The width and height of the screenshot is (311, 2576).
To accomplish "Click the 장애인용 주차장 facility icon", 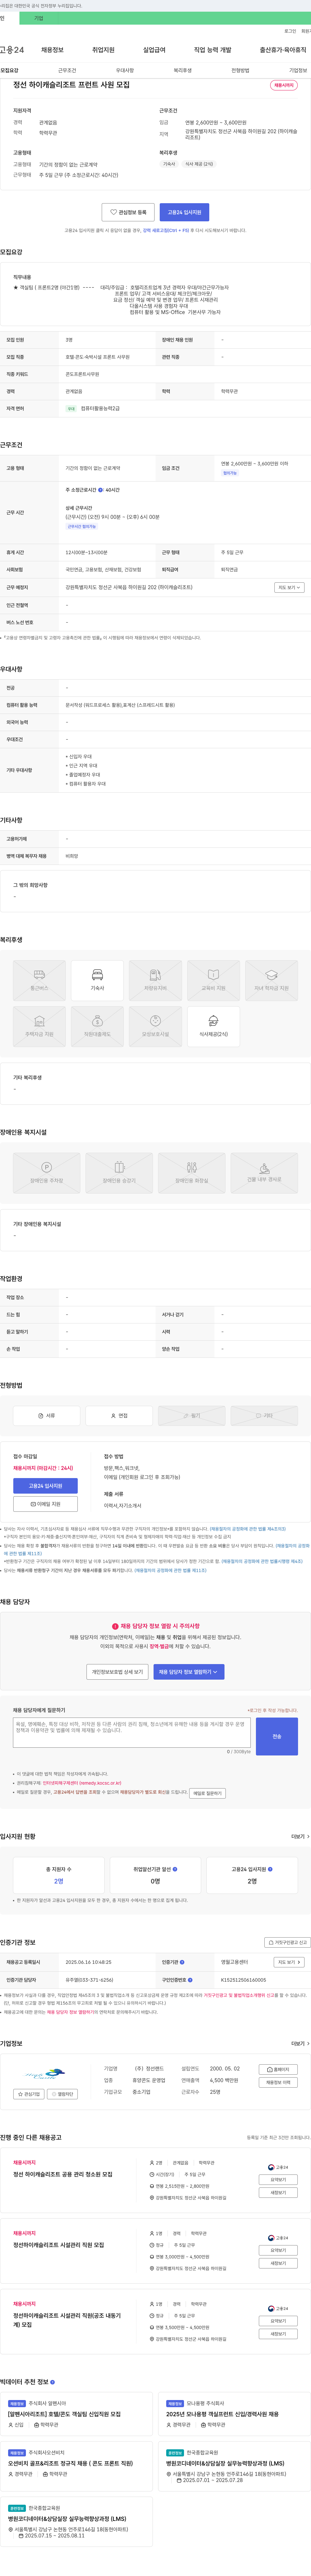I will coord(46,1173).
